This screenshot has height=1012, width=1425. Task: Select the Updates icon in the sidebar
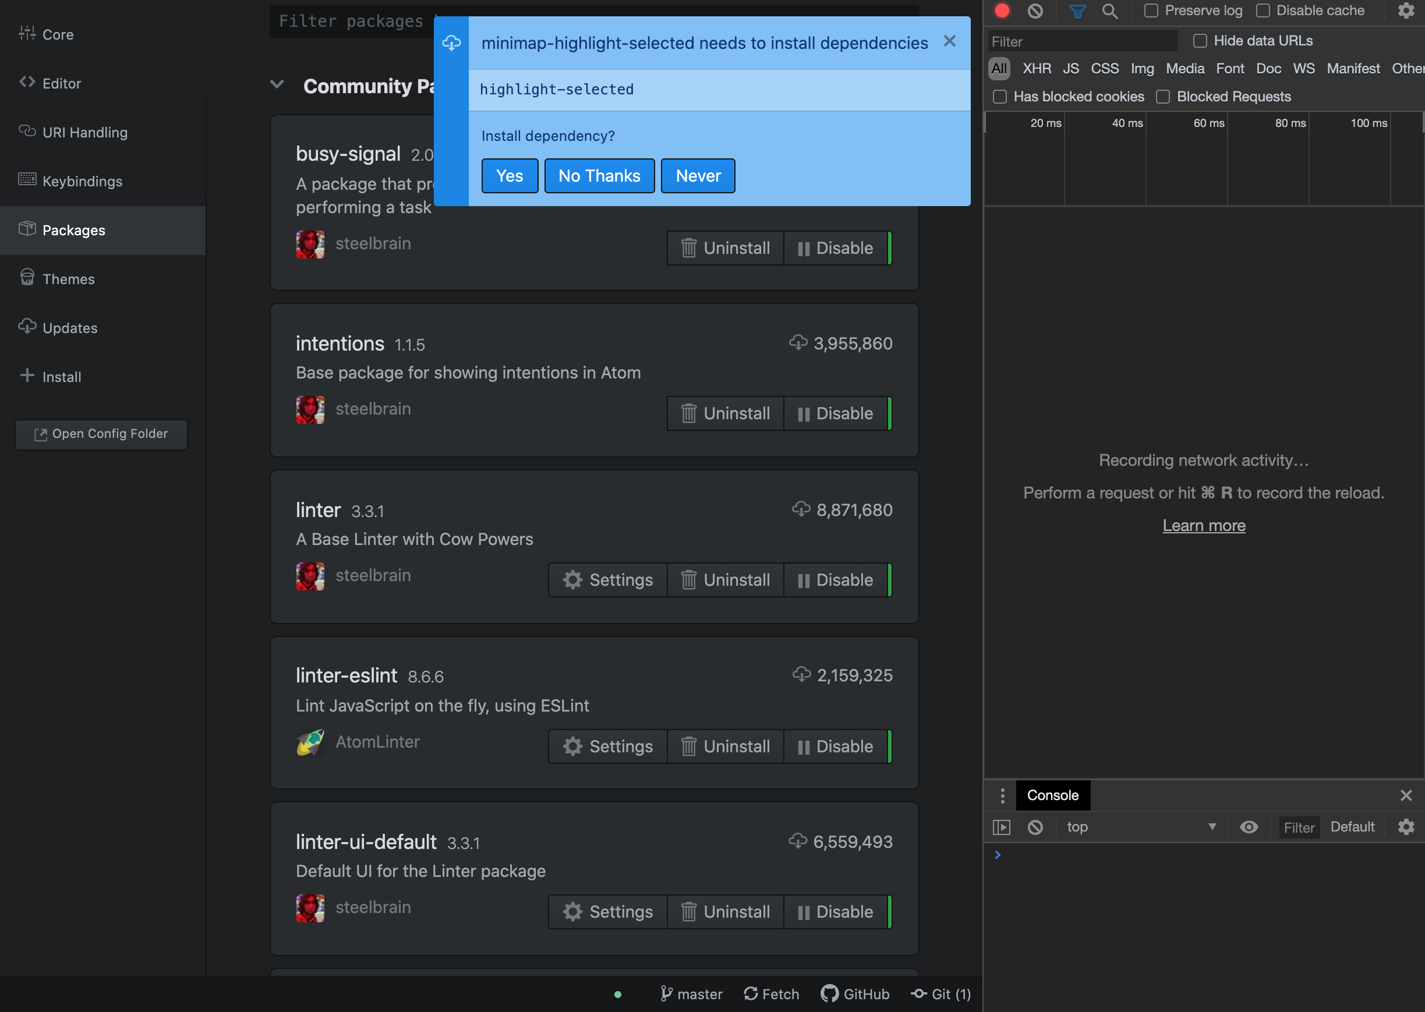tap(27, 327)
